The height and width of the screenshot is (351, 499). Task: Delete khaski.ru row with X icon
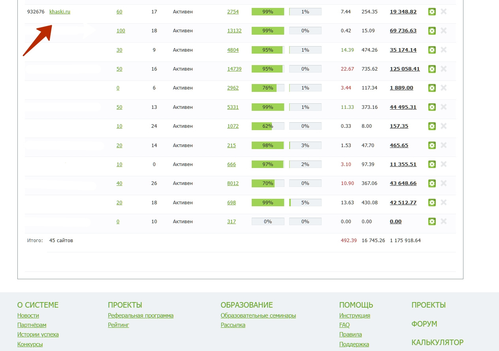pos(444,12)
